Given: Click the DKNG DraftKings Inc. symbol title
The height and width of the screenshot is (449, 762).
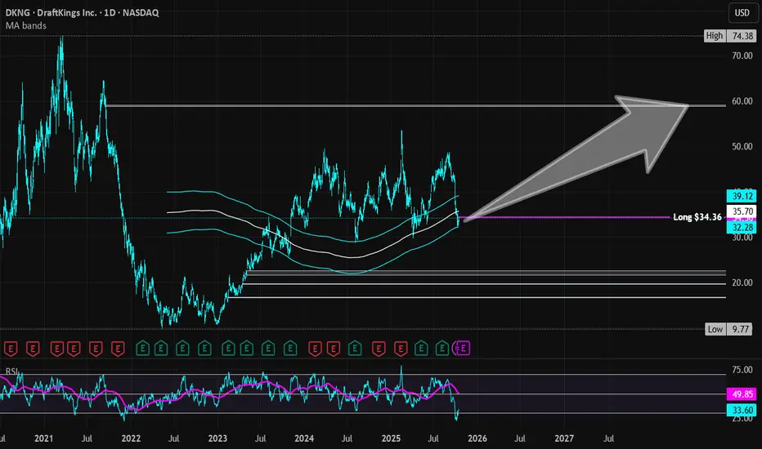Looking at the screenshot, I should pos(82,12).
